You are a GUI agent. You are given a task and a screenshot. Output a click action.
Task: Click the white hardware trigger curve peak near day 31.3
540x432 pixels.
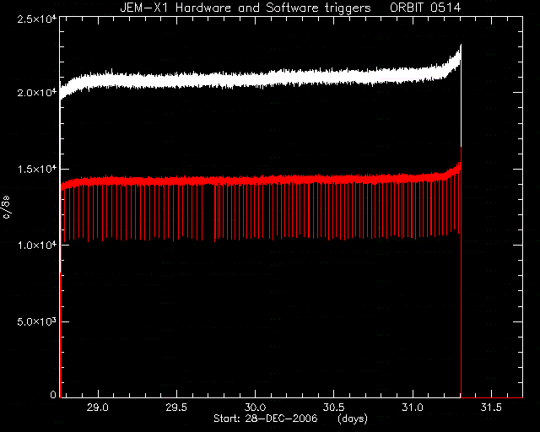click(461, 46)
